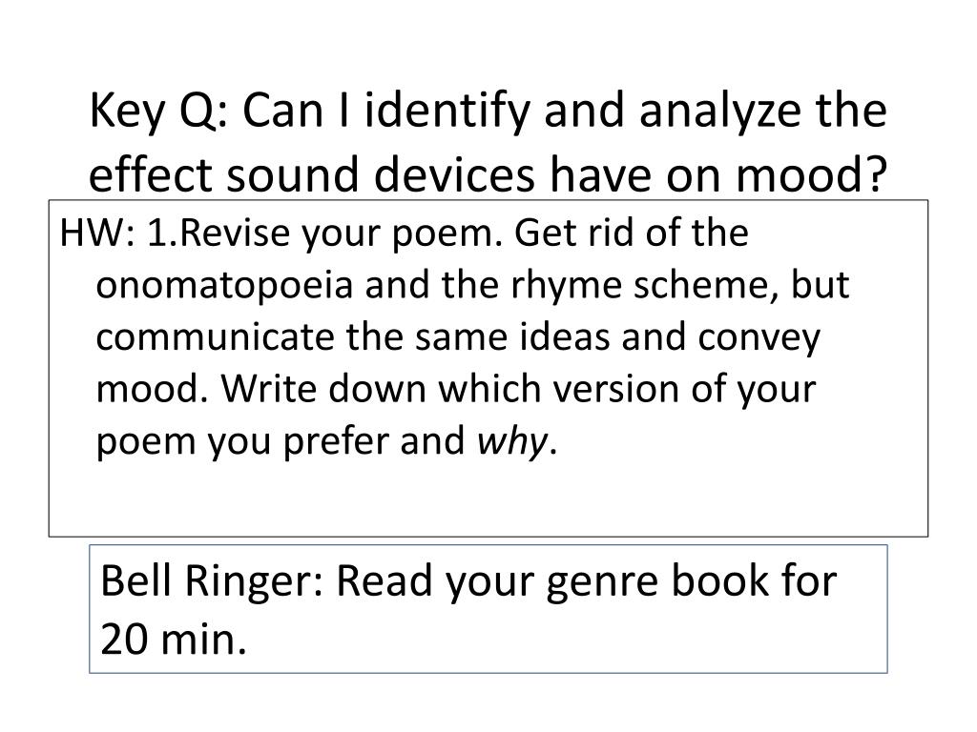Click '20 min.' in the Bell Ringer box
977x732 pixels.
pyautogui.click(x=174, y=640)
